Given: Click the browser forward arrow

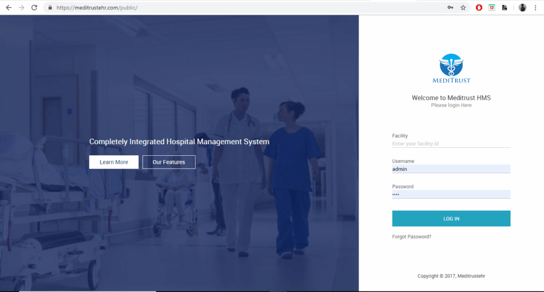Looking at the screenshot, I should (21, 7).
